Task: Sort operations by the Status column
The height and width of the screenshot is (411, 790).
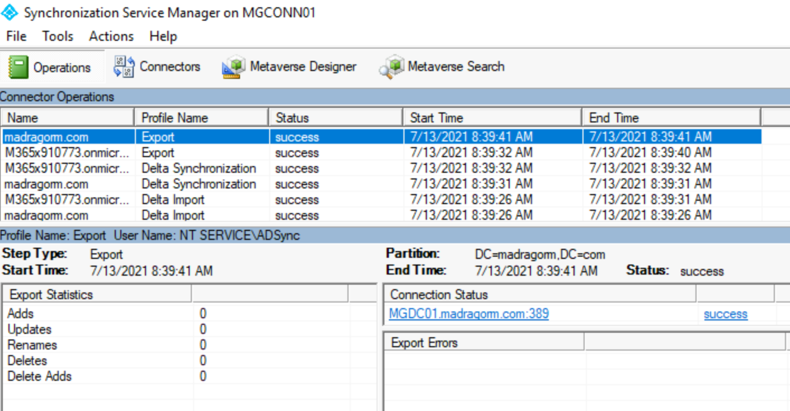Action: click(334, 117)
